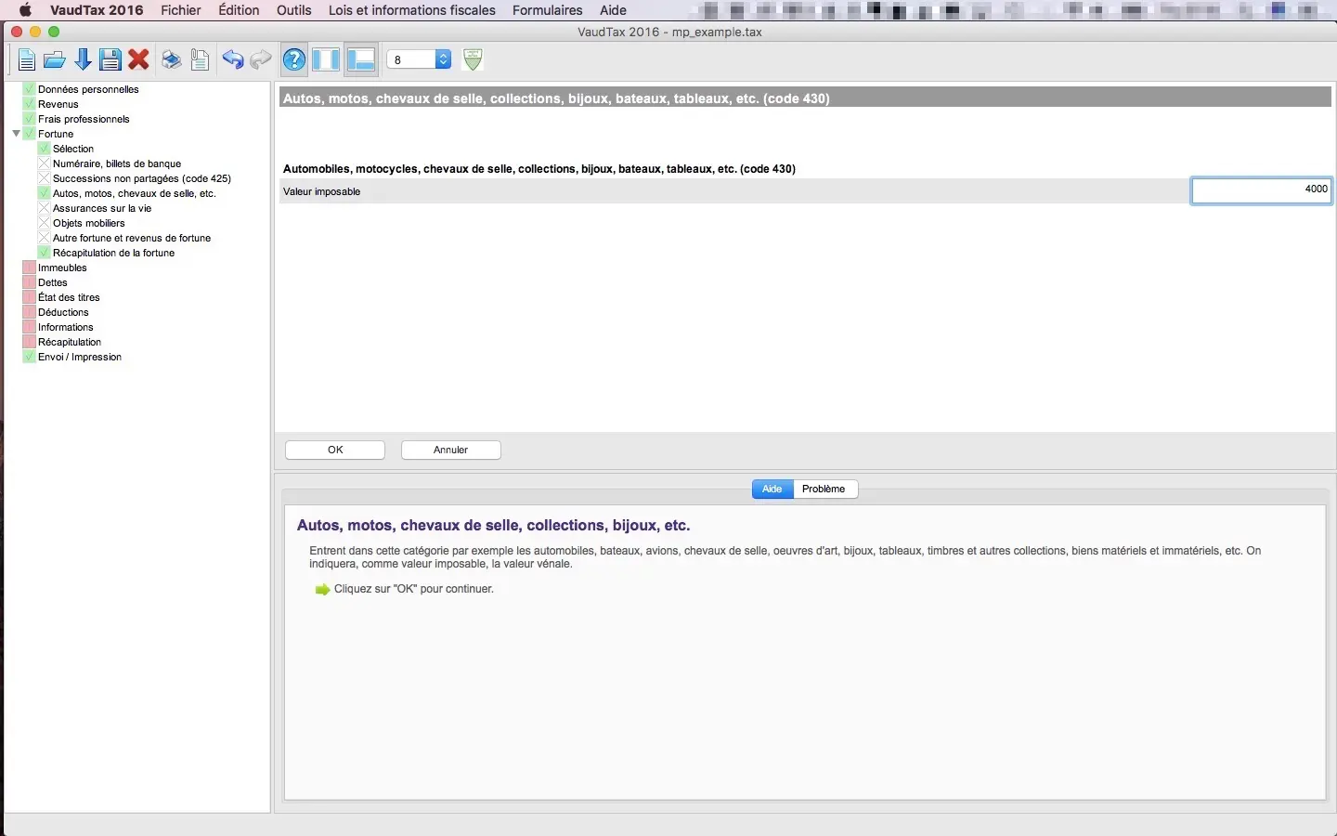Click the Vaud canton shield icon
This screenshot has height=836, width=1337.
(x=473, y=59)
